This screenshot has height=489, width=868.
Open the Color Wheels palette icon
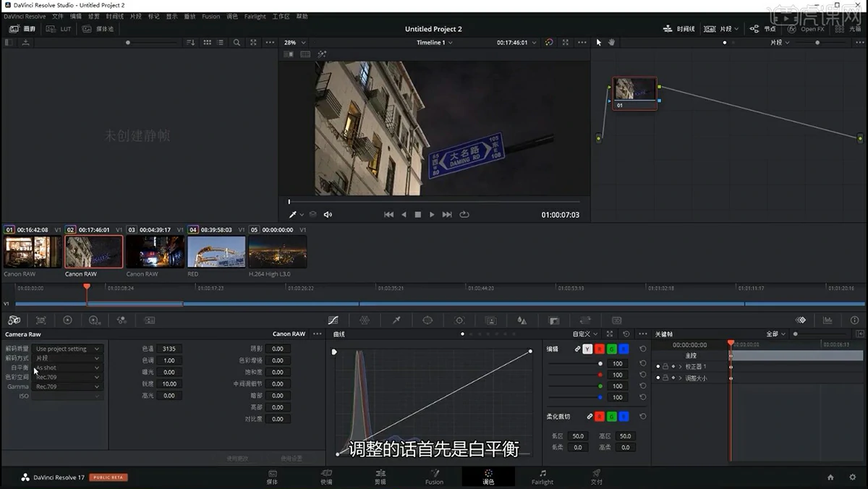click(x=67, y=320)
